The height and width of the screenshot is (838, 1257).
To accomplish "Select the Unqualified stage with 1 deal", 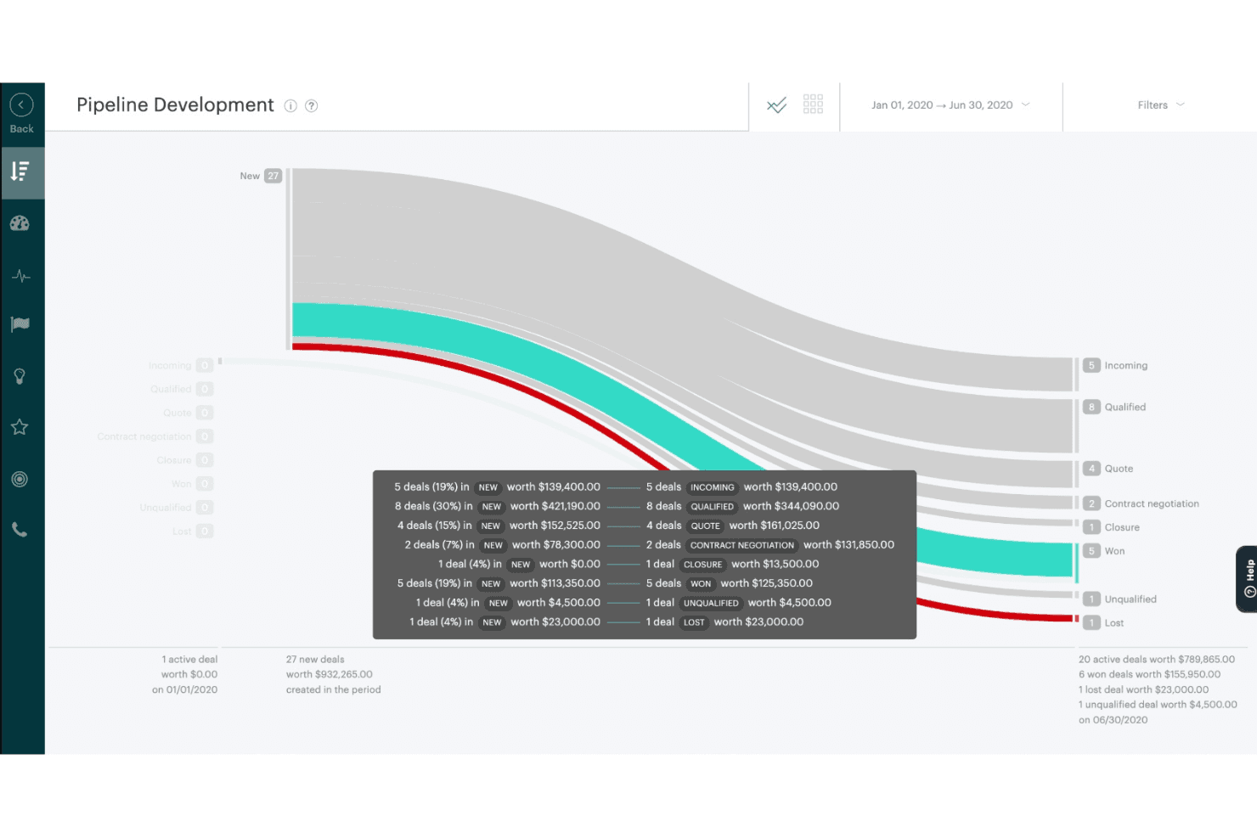I will 1120,599.
